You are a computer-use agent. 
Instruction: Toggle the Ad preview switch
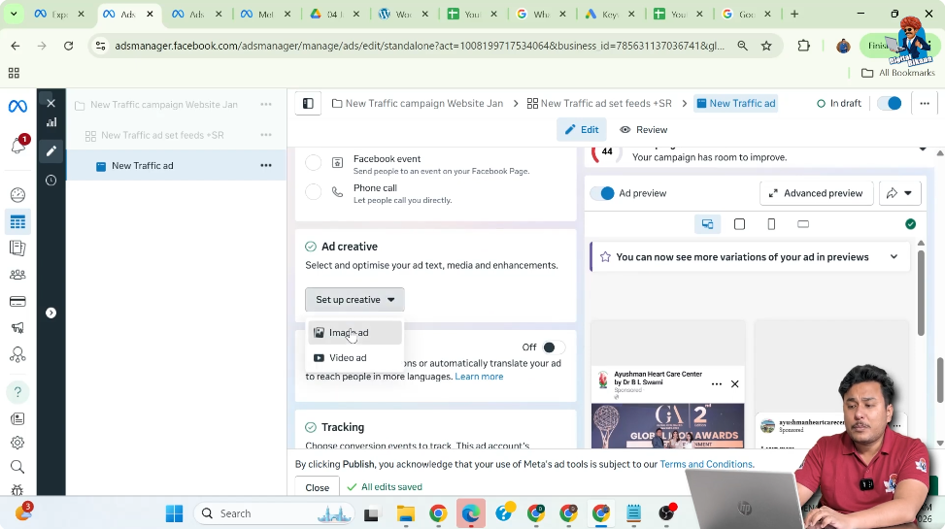(602, 193)
